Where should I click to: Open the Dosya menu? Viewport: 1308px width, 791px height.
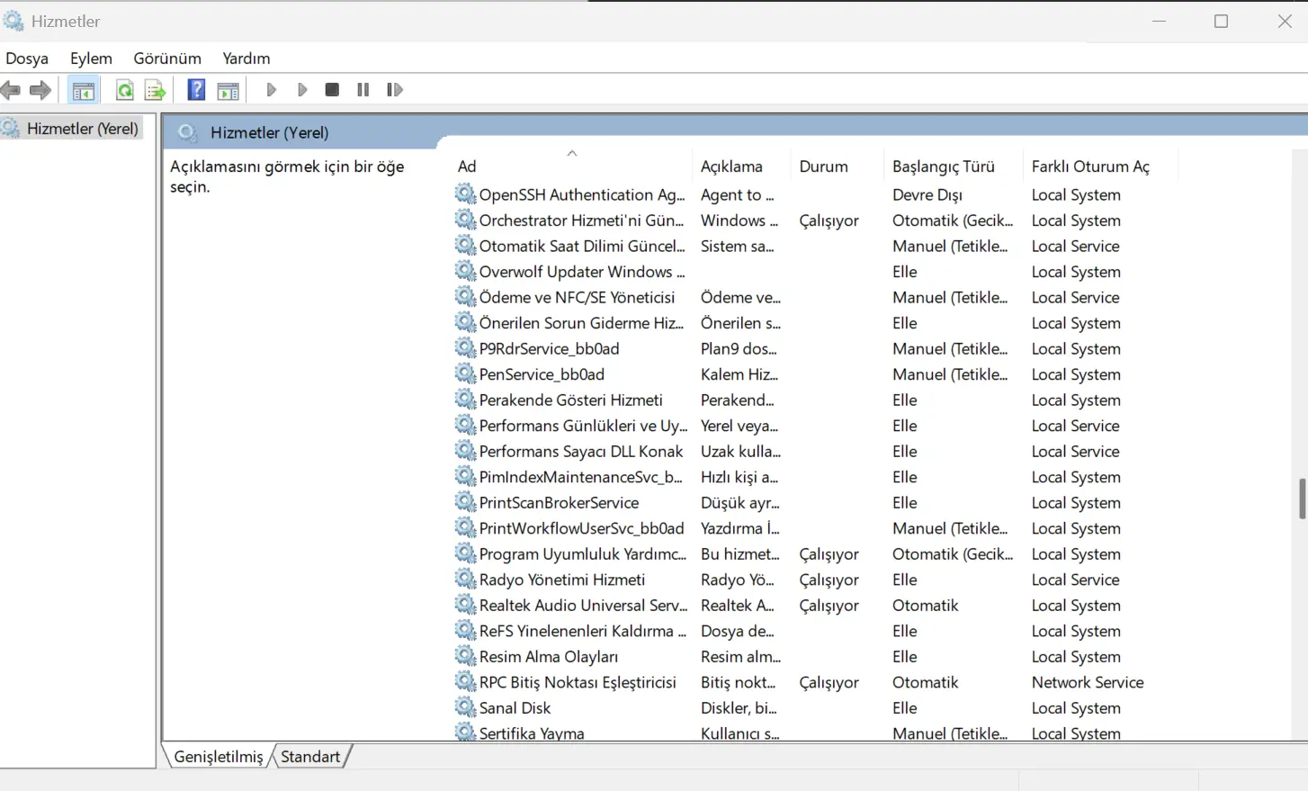pyautogui.click(x=27, y=58)
